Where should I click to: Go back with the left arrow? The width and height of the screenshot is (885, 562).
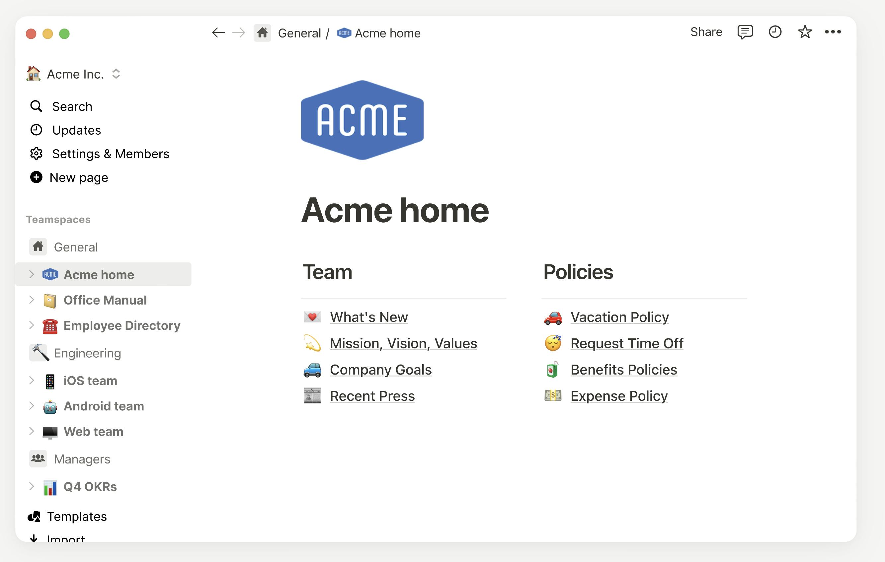(218, 33)
